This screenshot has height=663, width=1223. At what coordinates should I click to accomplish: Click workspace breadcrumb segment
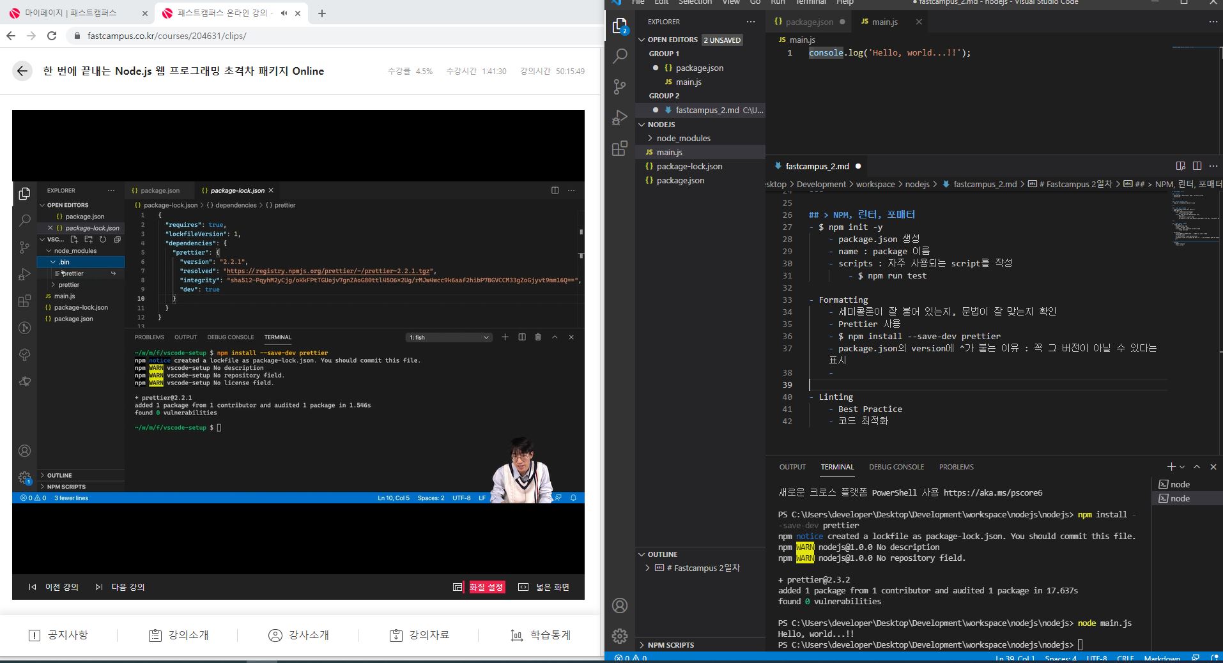[x=875, y=184]
